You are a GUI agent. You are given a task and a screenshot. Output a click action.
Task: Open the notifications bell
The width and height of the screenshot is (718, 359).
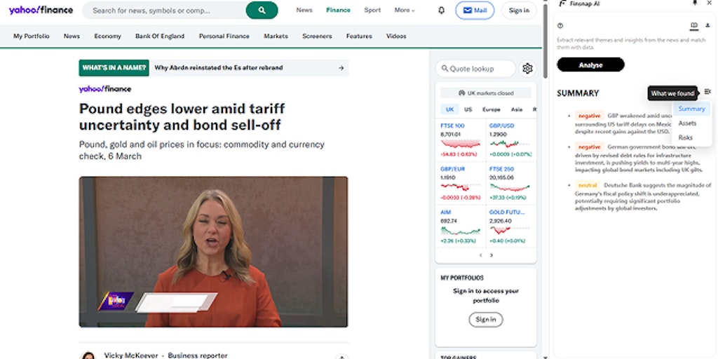[441, 10]
